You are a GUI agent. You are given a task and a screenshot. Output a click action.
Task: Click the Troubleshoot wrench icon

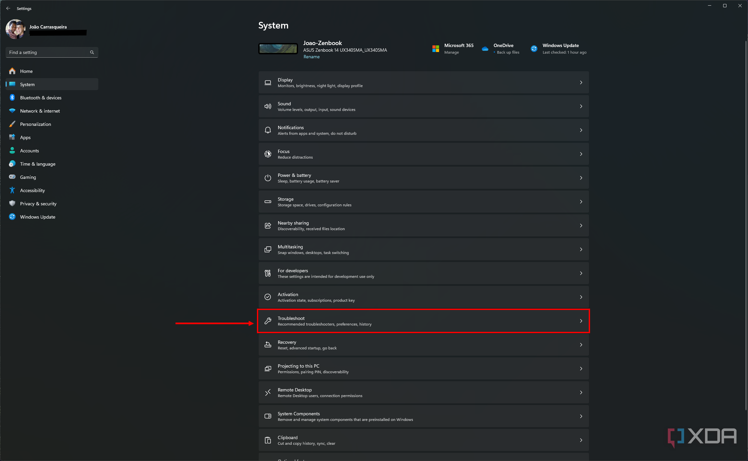268,321
